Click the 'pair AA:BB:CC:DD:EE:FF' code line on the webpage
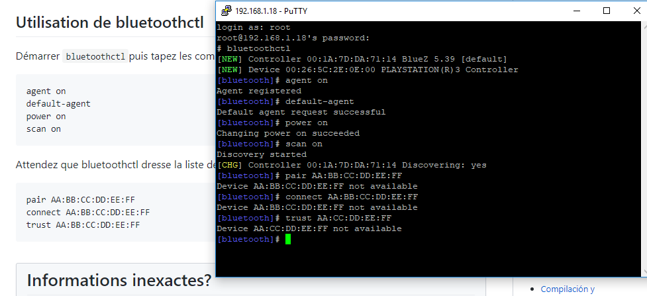Image resolution: width=647 pixels, height=296 pixels. coord(81,200)
